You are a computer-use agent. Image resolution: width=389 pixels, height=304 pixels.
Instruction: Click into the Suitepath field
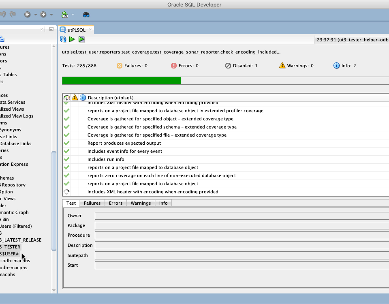[242, 255]
